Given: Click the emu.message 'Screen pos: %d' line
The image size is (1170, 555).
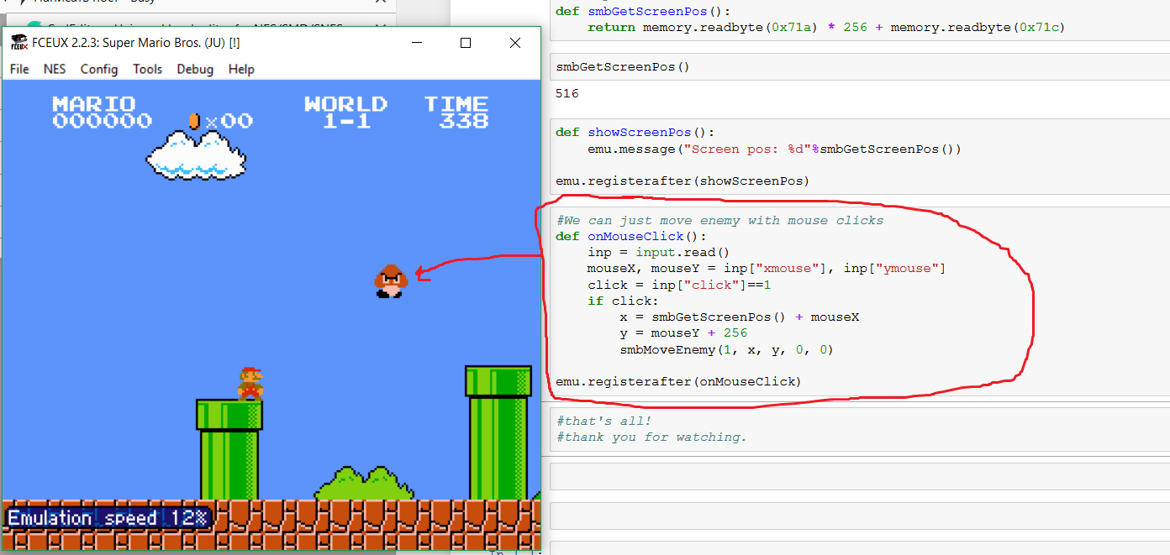Looking at the screenshot, I should pyautogui.click(x=774, y=149).
